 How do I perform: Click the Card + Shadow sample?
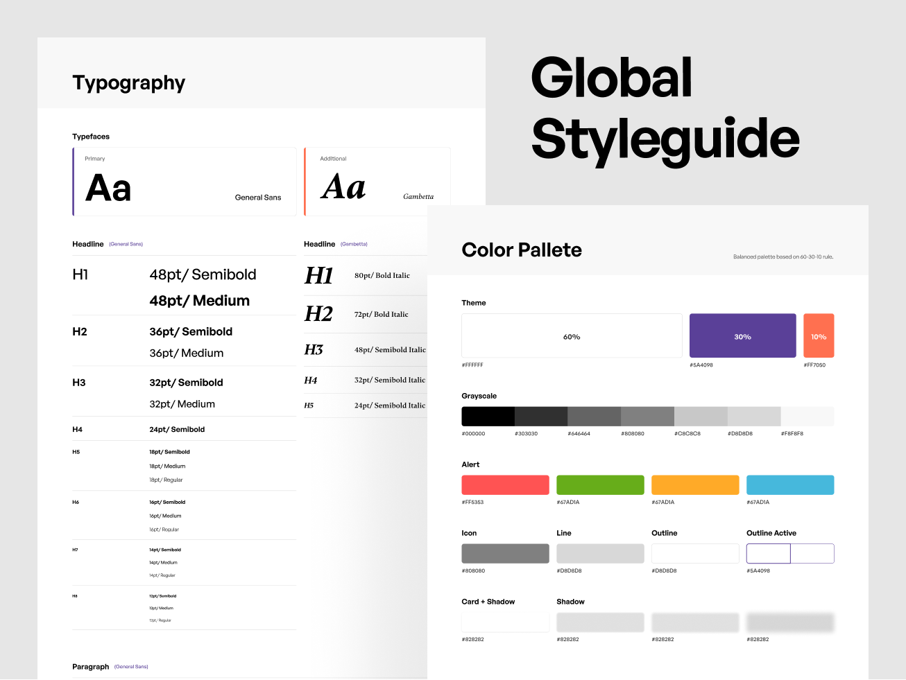(505, 622)
